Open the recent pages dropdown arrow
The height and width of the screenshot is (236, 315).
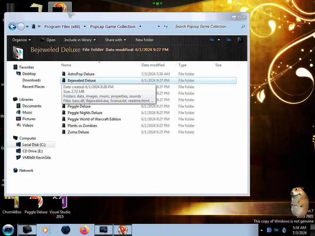pos(27,27)
